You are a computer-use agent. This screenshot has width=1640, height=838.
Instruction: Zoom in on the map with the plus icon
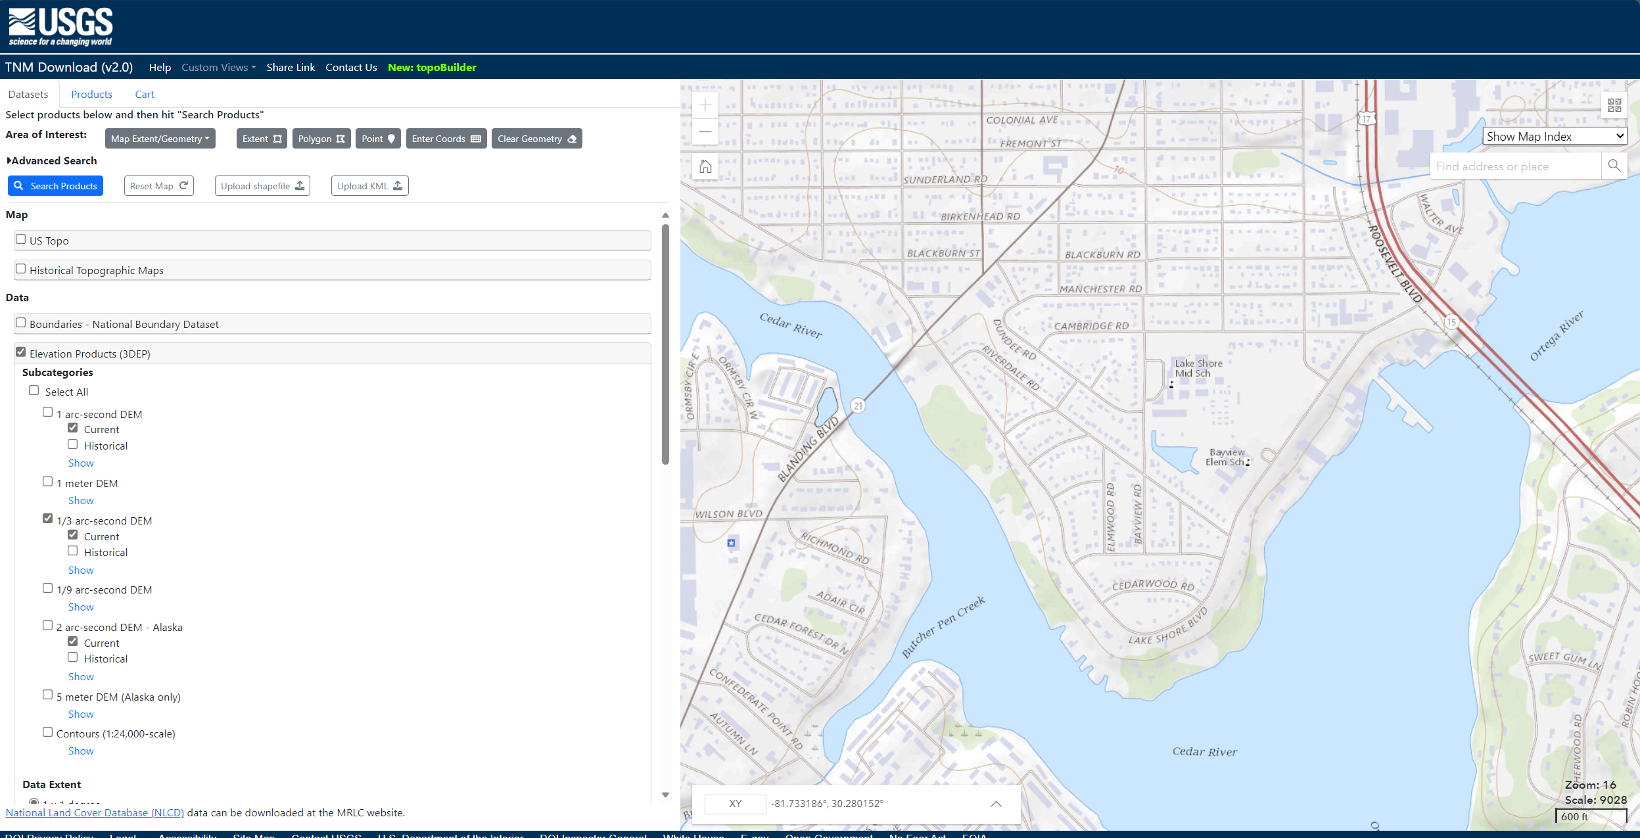pos(705,105)
